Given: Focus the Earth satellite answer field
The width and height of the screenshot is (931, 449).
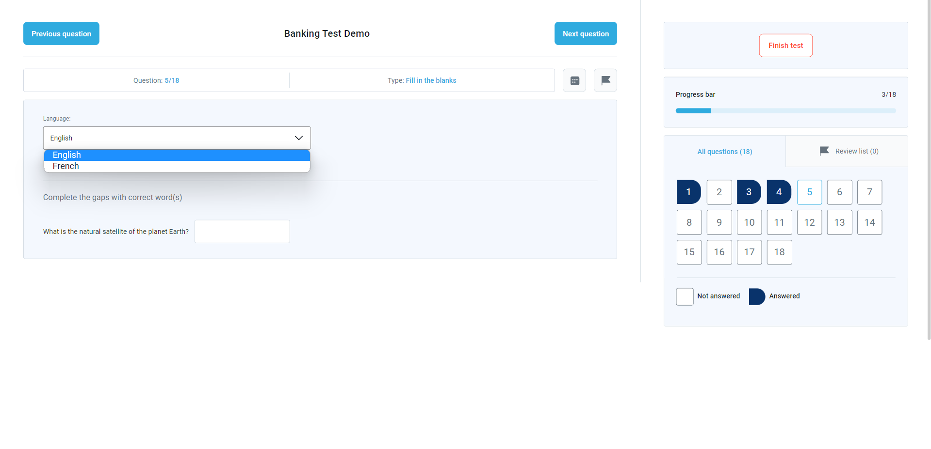Looking at the screenshot, I should coord(242,232).
